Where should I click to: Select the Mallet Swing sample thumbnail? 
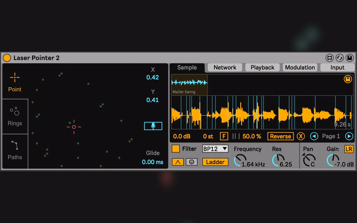(189, 84)
